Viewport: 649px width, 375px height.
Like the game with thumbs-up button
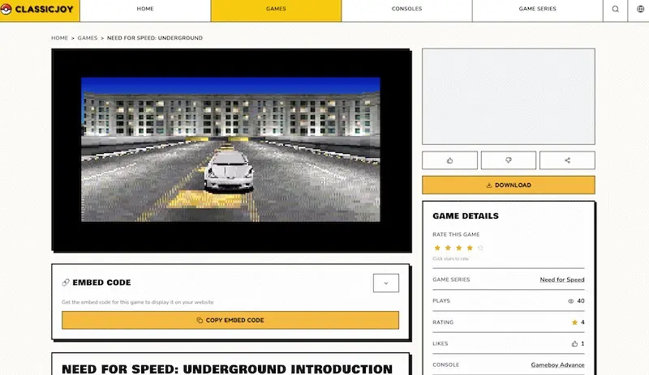pos(449,160)
